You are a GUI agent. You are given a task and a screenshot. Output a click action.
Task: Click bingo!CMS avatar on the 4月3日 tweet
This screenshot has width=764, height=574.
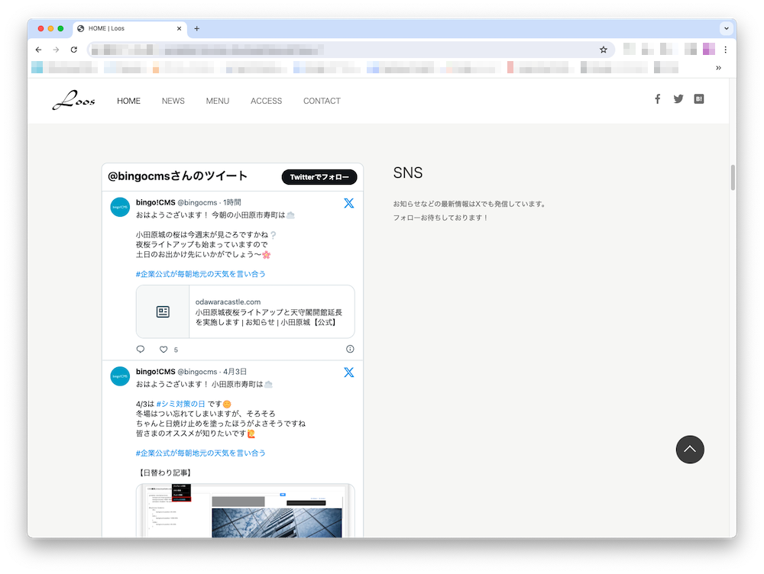tap(120, 376)
